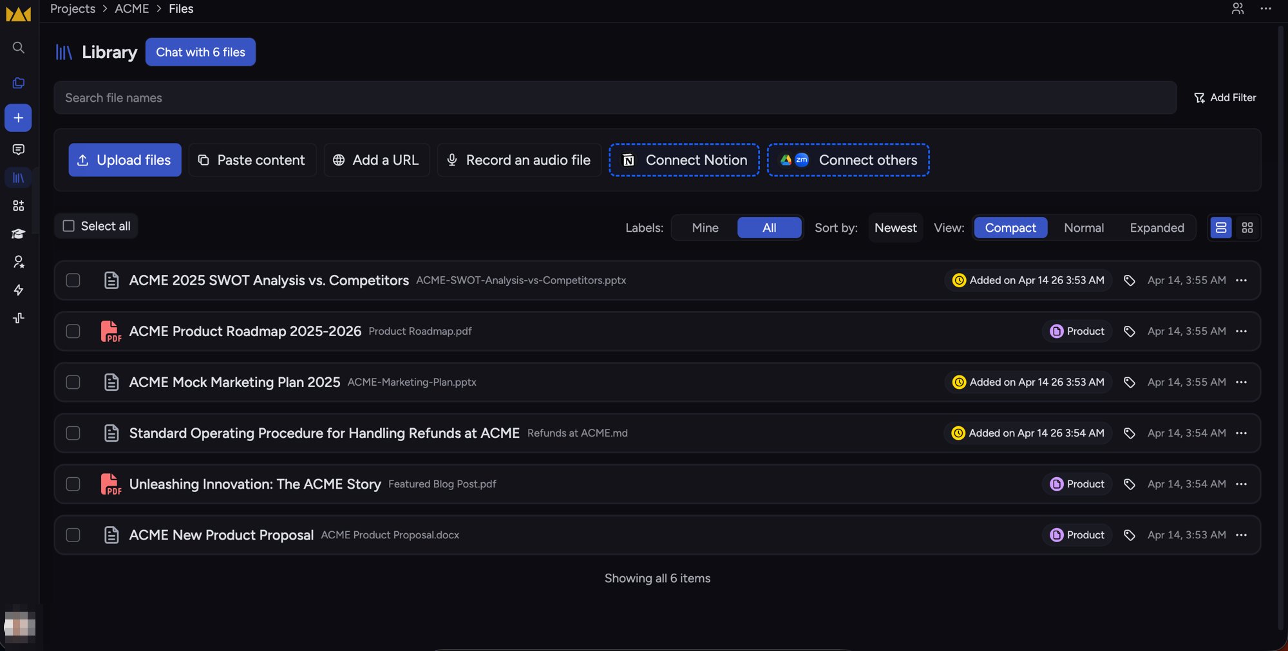Click the tag icon on the Mock Marketing Plan row
Image resolution: width=1288 pixels, height=651 pixels.
1130,382
